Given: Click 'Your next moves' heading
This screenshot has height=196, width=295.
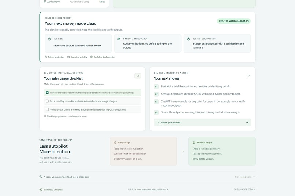Looking at the screenshot, I should 167,78.
